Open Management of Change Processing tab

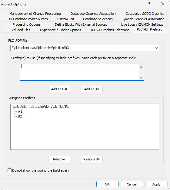33,14
